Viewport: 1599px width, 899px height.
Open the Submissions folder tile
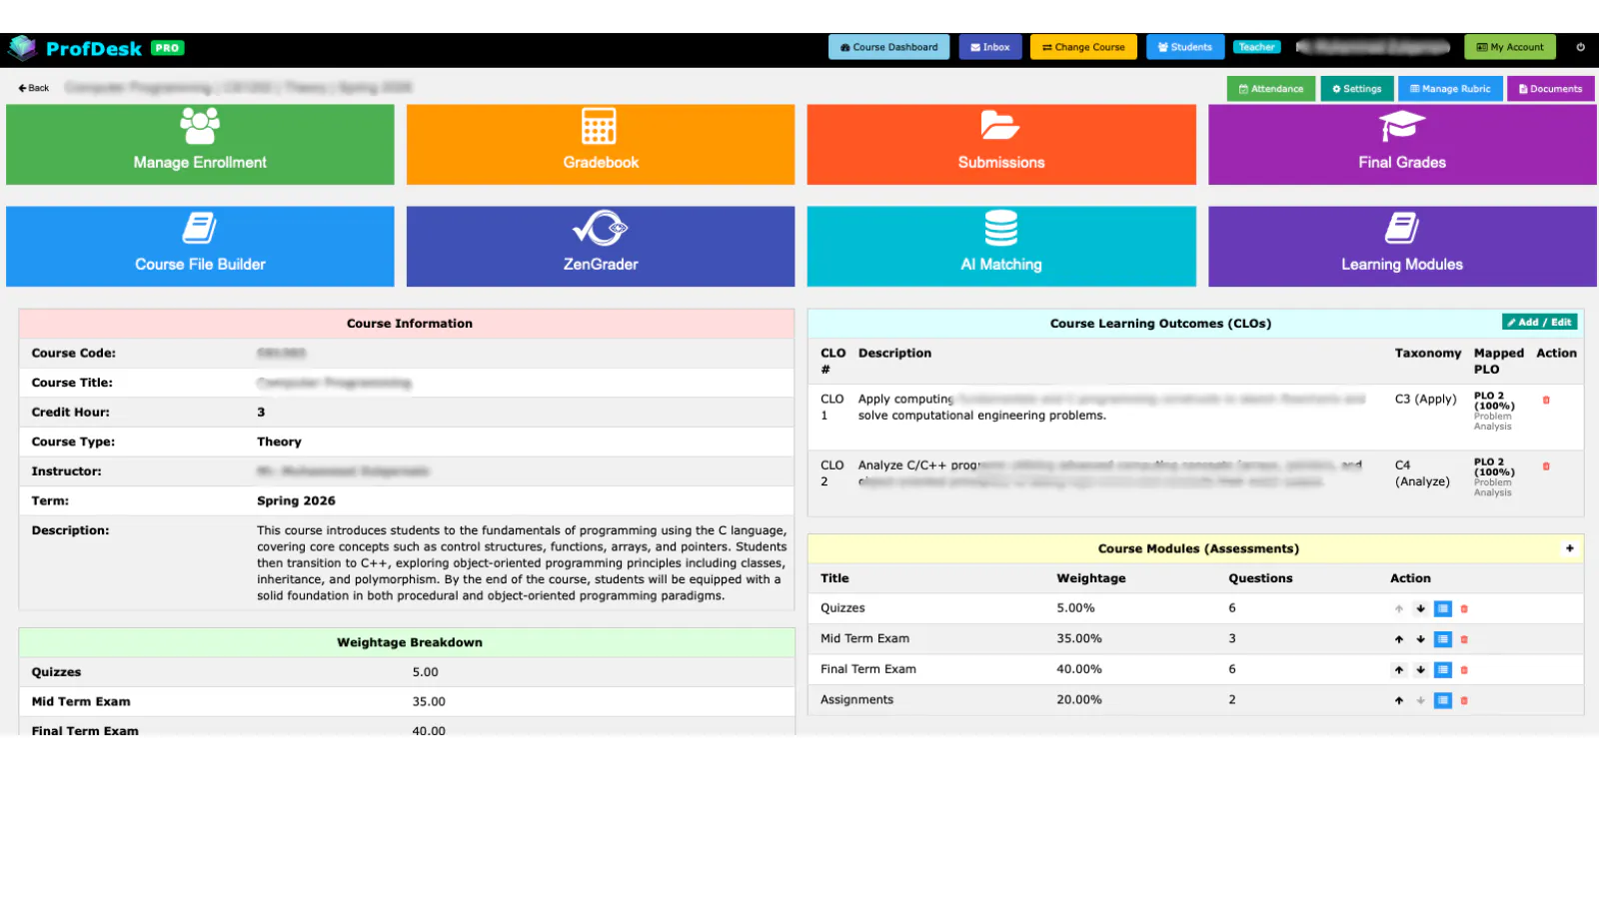click(x=1001, y=145)
